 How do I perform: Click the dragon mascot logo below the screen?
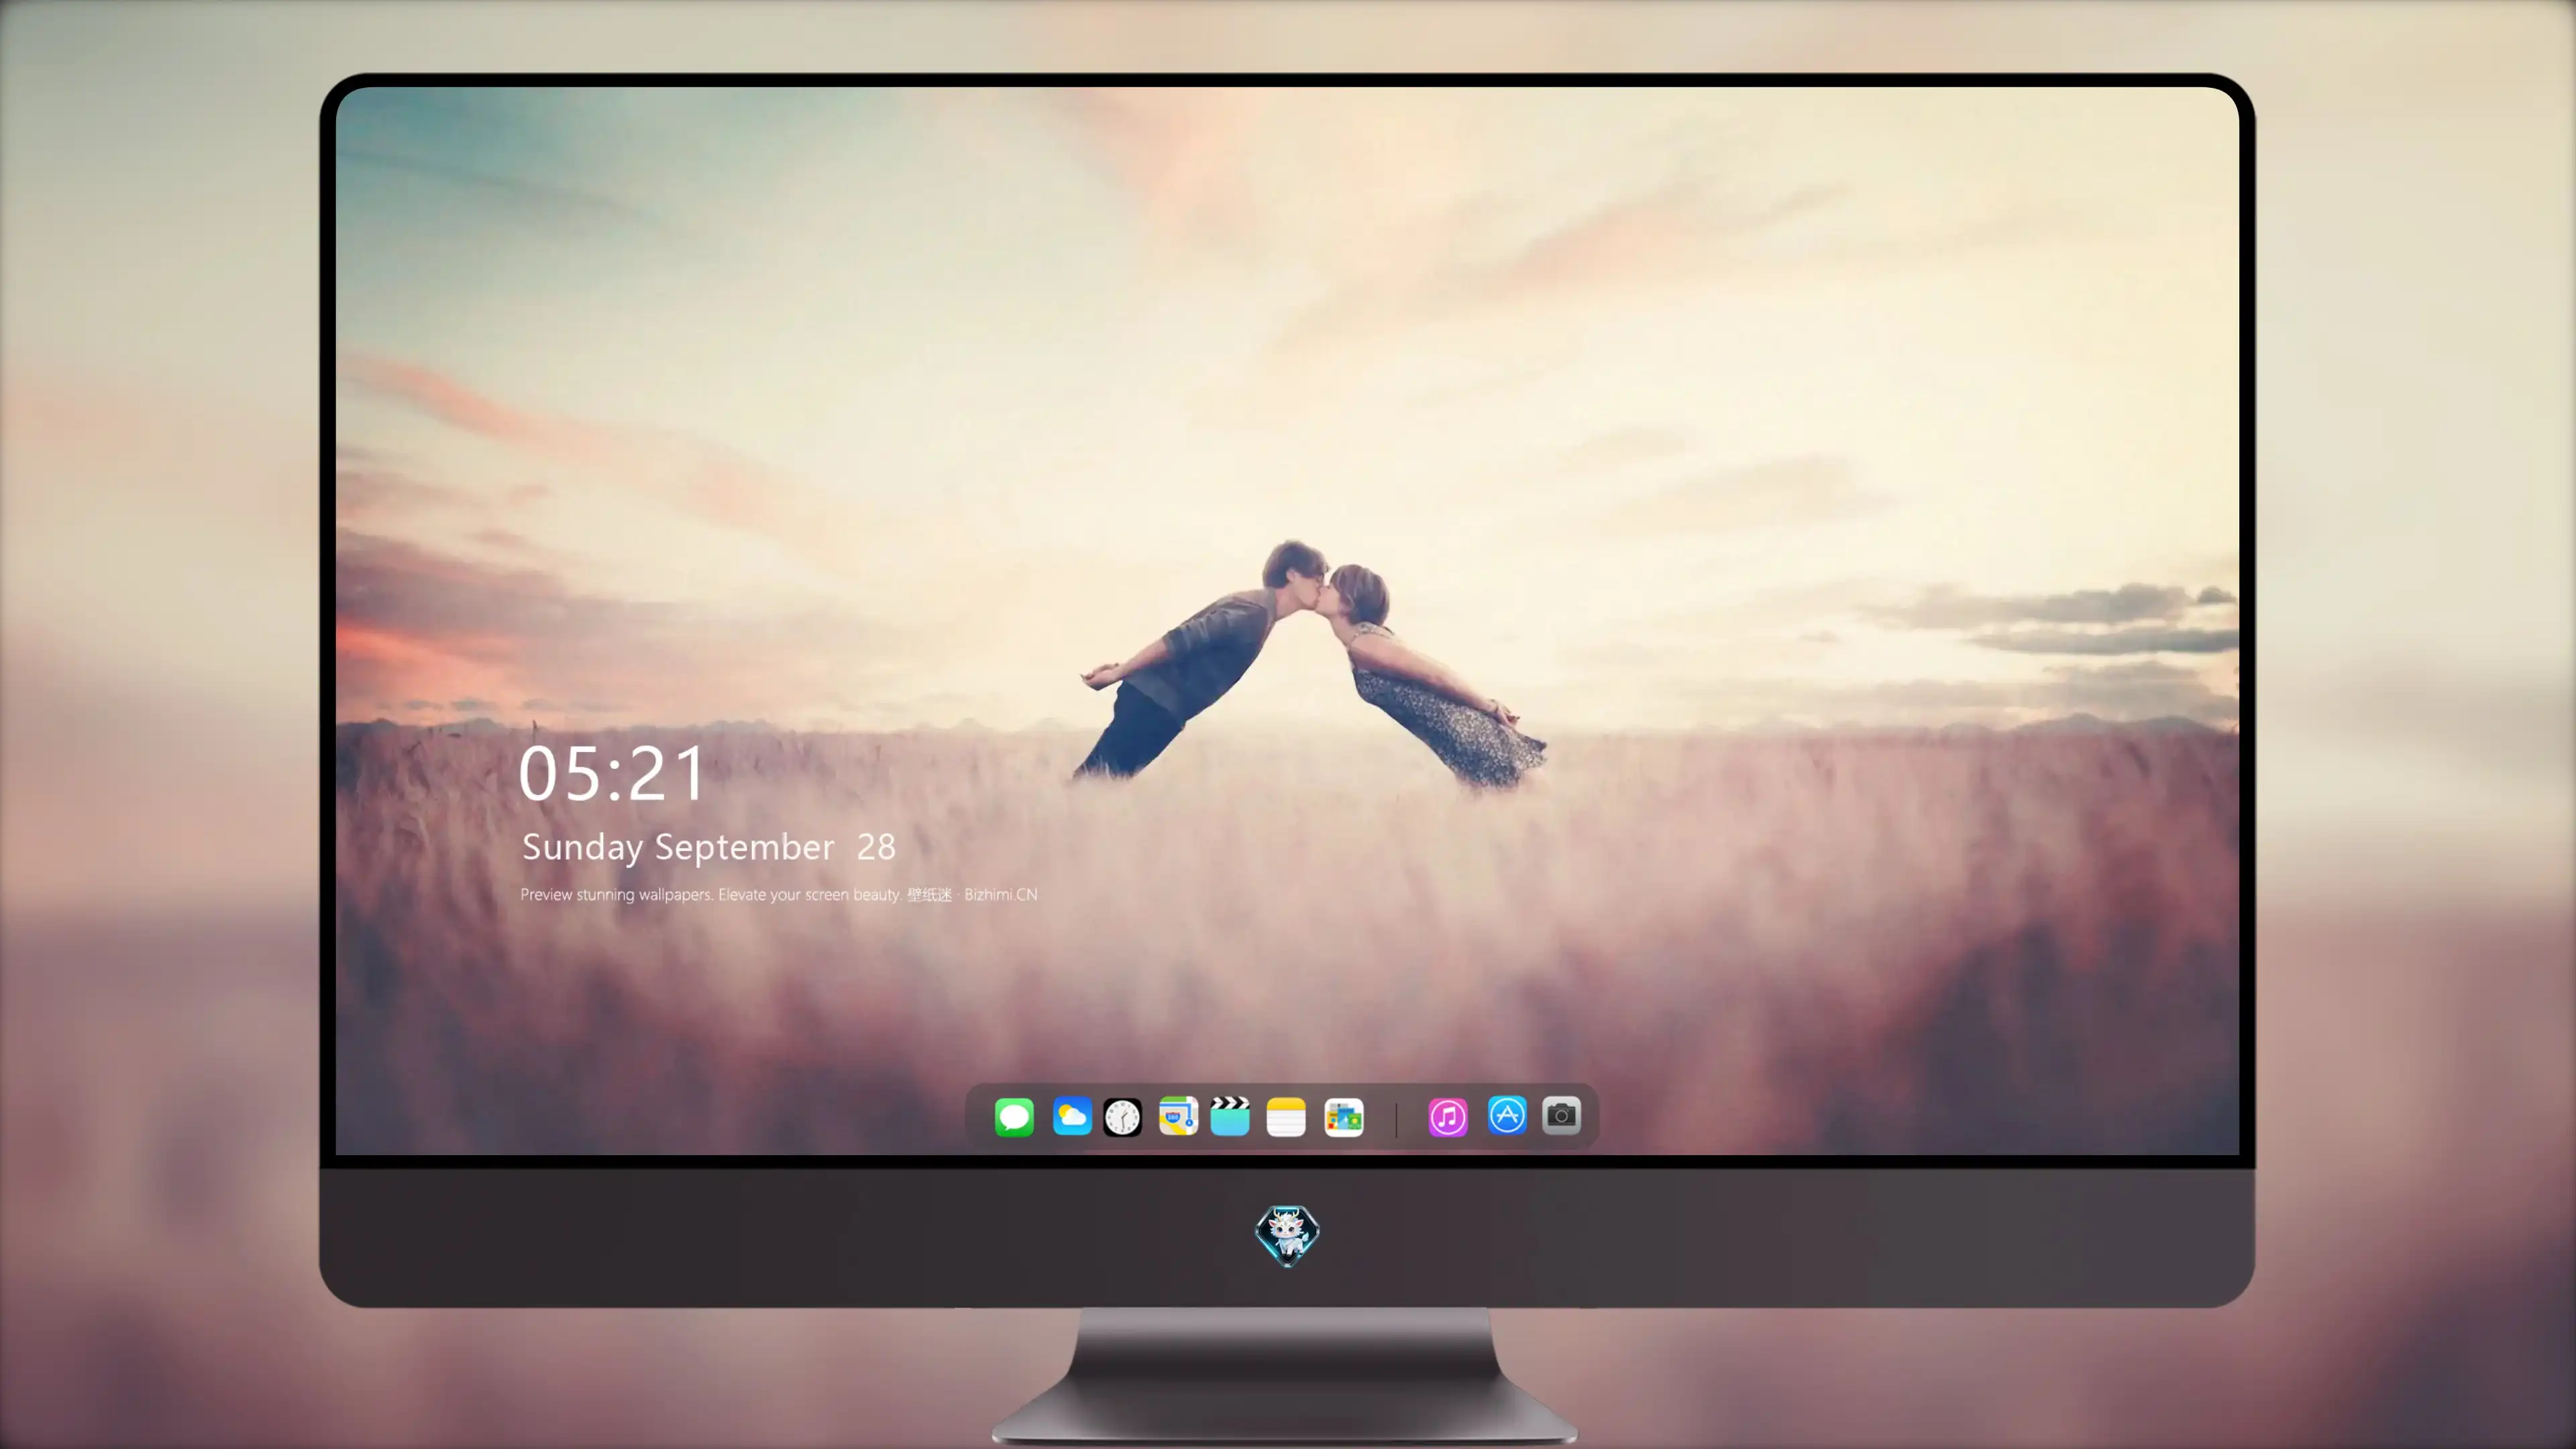[1287, 1236]
